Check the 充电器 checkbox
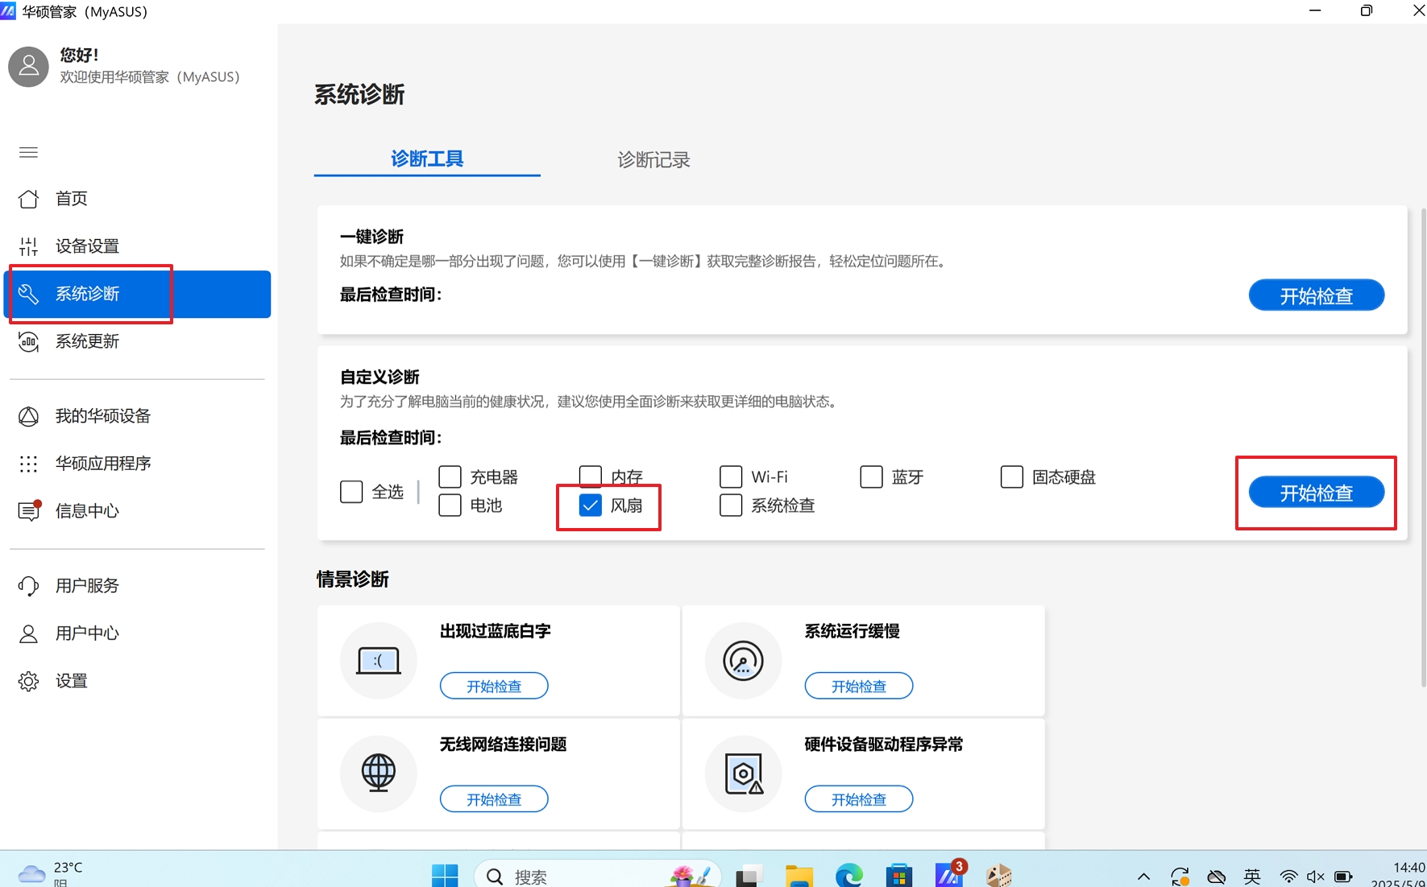The width and height of the screenshot is (1427, 887). click(x=450, y=477)
